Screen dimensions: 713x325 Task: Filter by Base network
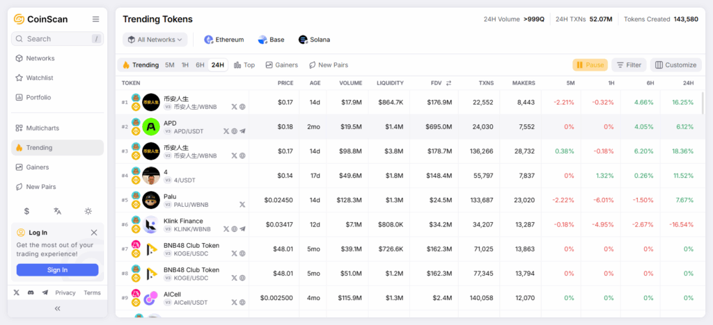point(272,40)
